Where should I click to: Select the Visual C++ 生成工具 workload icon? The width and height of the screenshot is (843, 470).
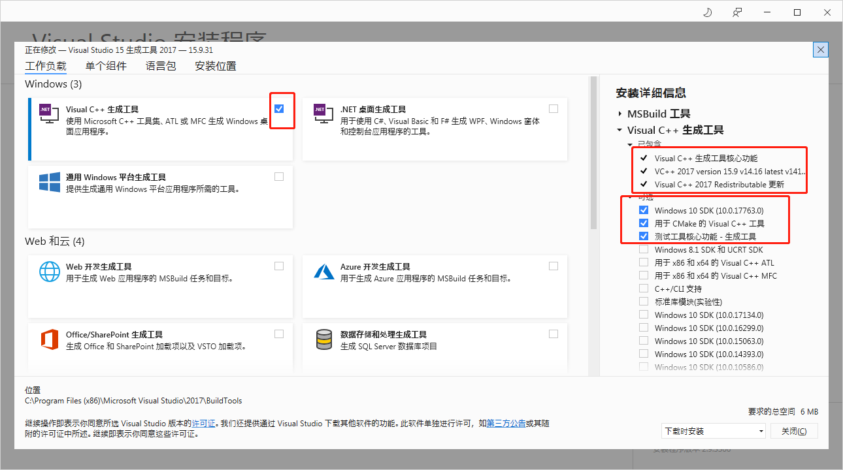48,112
